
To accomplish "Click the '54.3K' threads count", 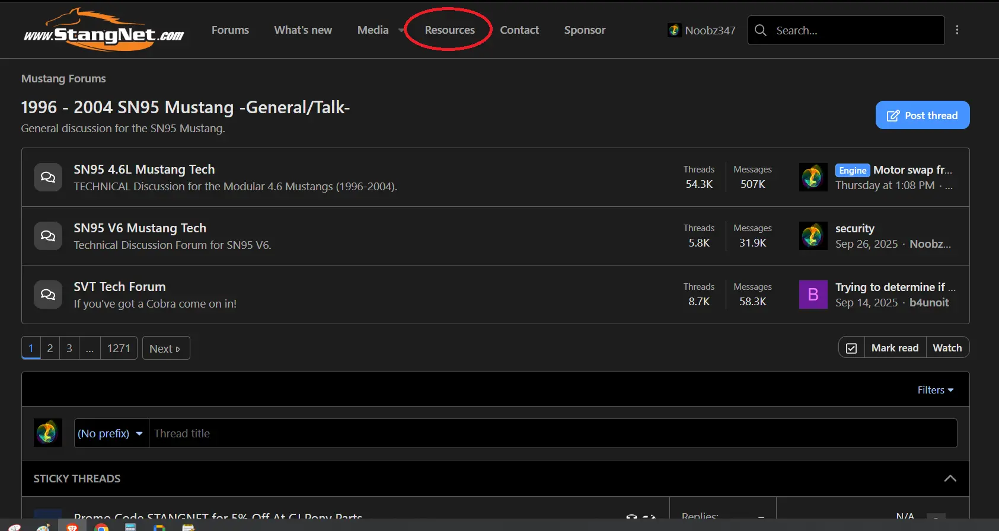I will point(699,184).
